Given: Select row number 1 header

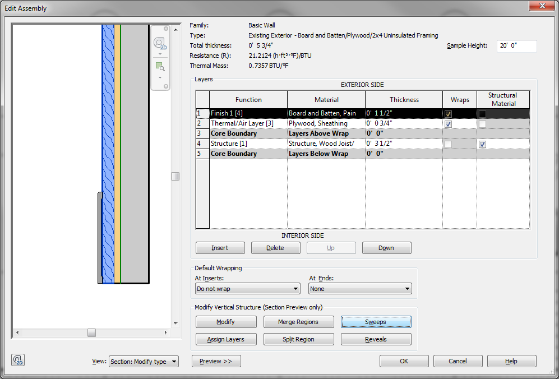Looking at the screenshot, I should coord(202,113).
